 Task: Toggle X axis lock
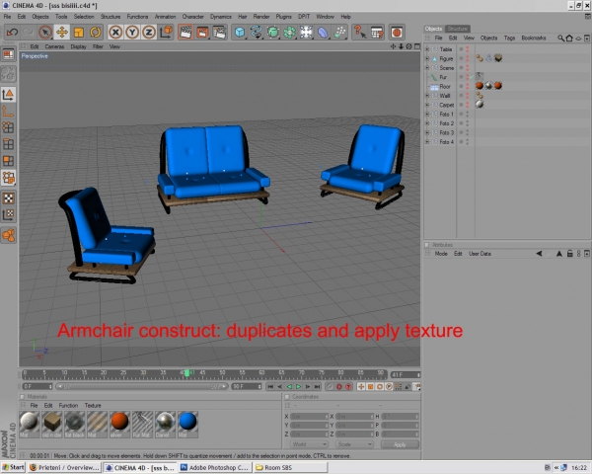(x=115, y=33)
